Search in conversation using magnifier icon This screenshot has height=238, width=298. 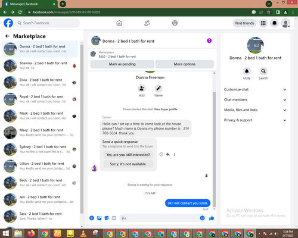(x=263, y=71)
